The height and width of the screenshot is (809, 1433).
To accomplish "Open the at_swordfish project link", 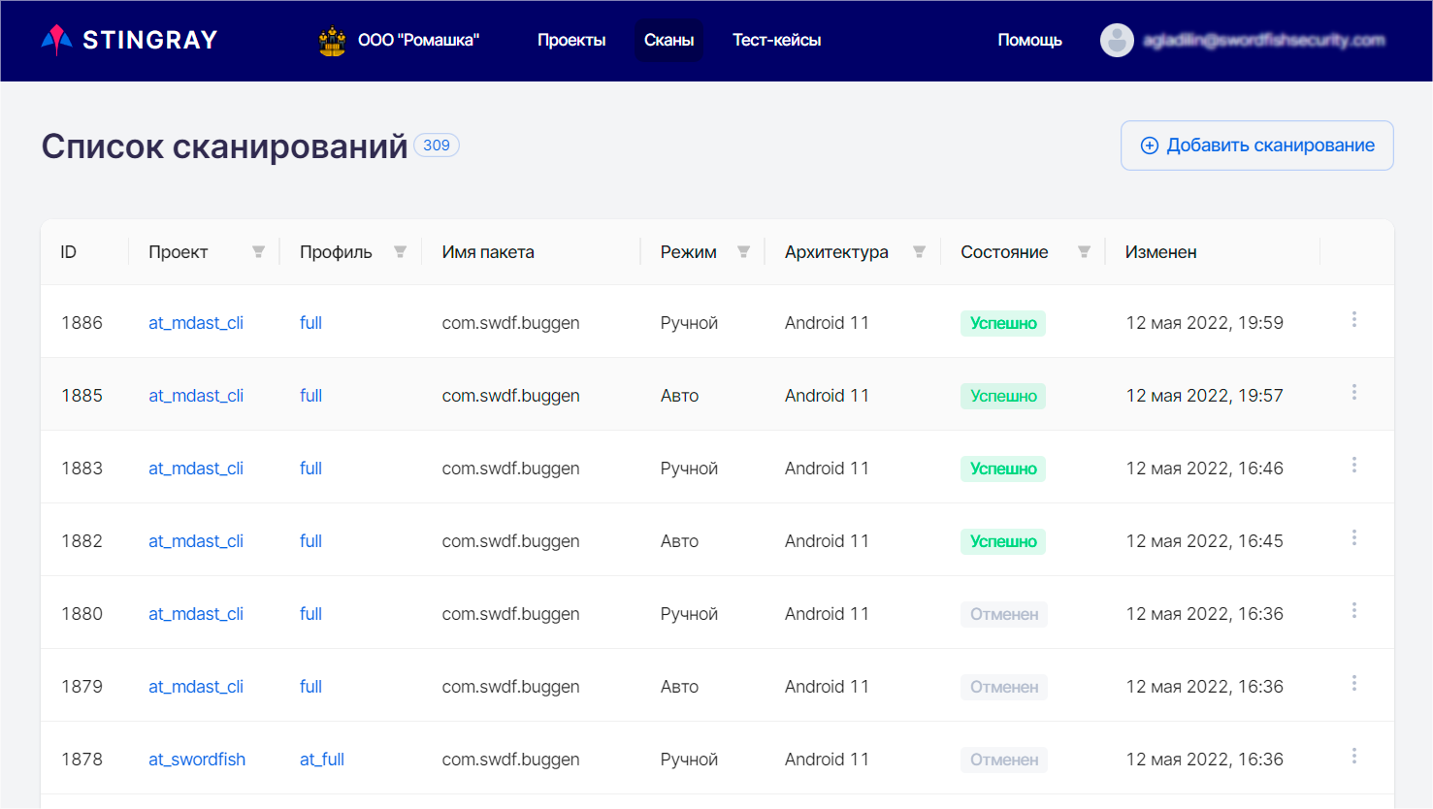I will [197, 760].
